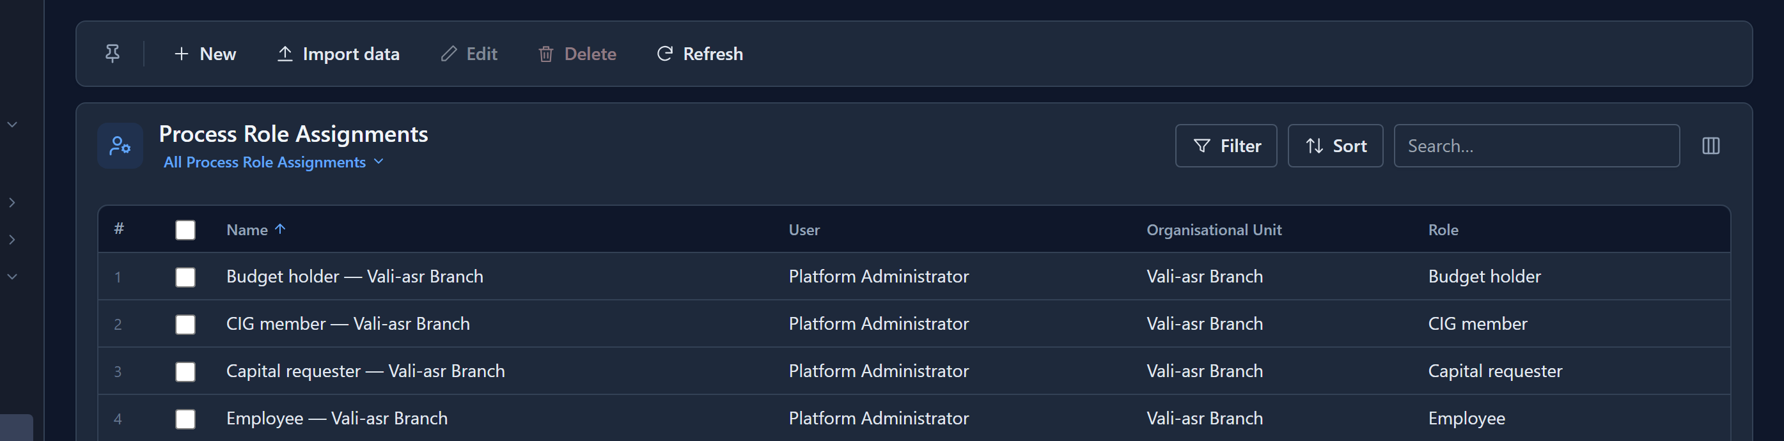
Task: Check the Budget holder row checkbox
Action: click(x=185, y=277)
